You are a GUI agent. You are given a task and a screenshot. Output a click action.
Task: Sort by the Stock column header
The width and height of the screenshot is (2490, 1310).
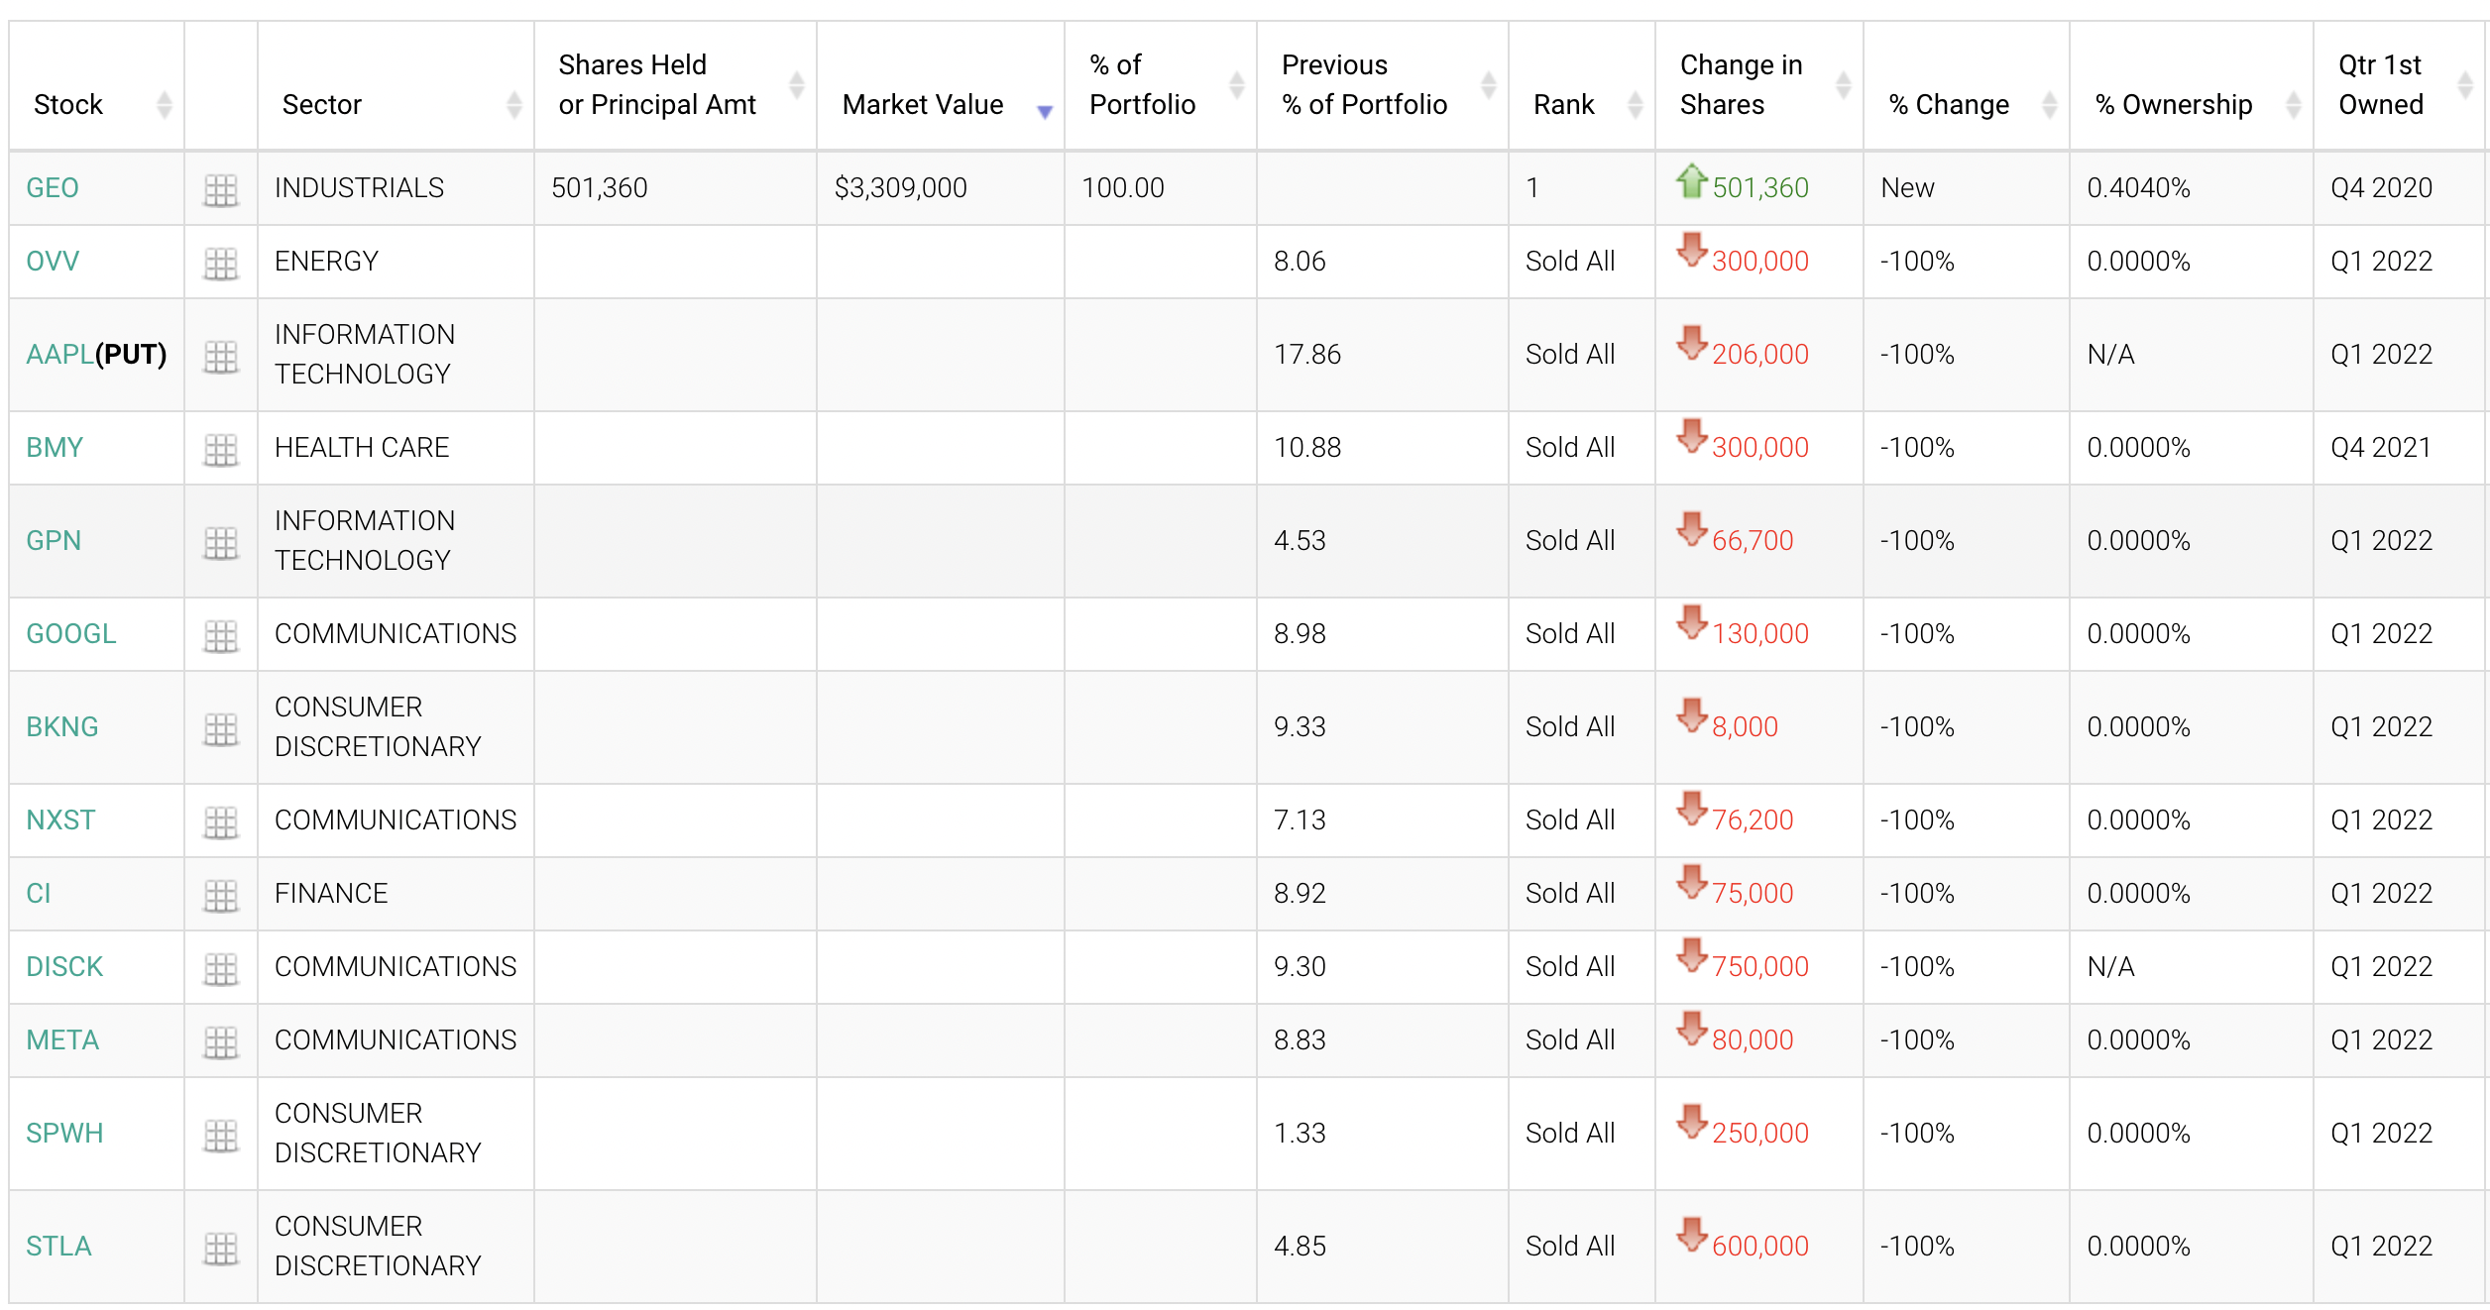point(68,104)
